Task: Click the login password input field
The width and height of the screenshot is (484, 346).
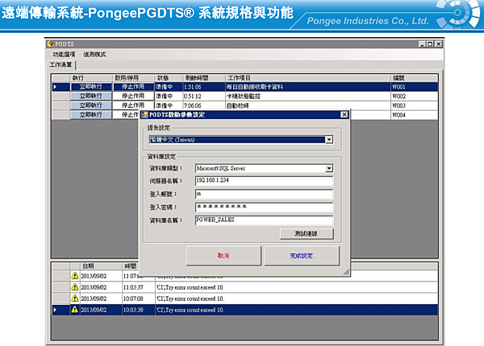Action: point(264,207)
